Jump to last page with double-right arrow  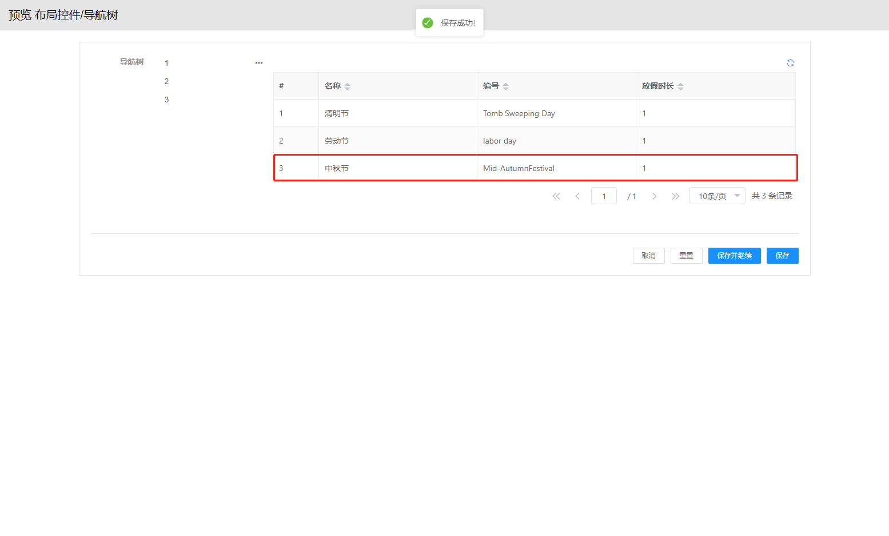(x=675, y=196)
